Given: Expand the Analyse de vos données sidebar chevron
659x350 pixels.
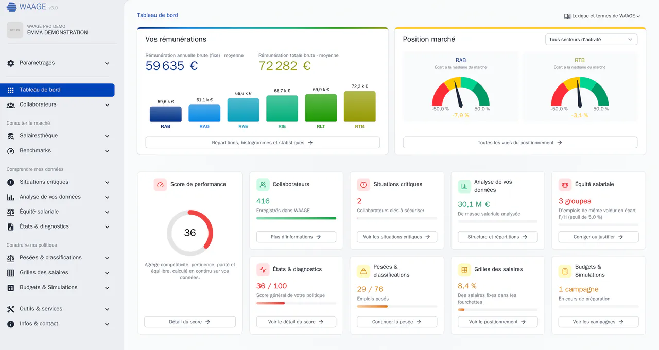Looking at the screenshot, I should pos(107,197).
